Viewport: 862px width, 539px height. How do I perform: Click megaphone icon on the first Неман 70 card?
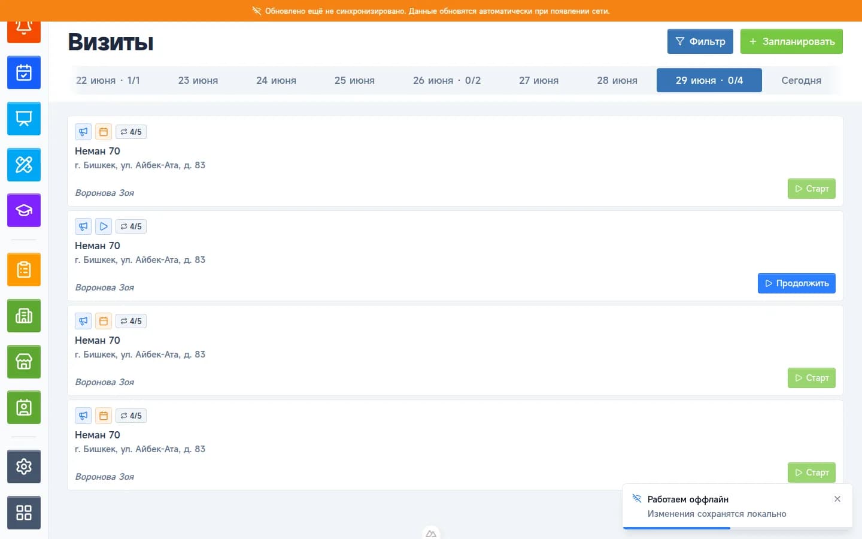coord(83,132)
